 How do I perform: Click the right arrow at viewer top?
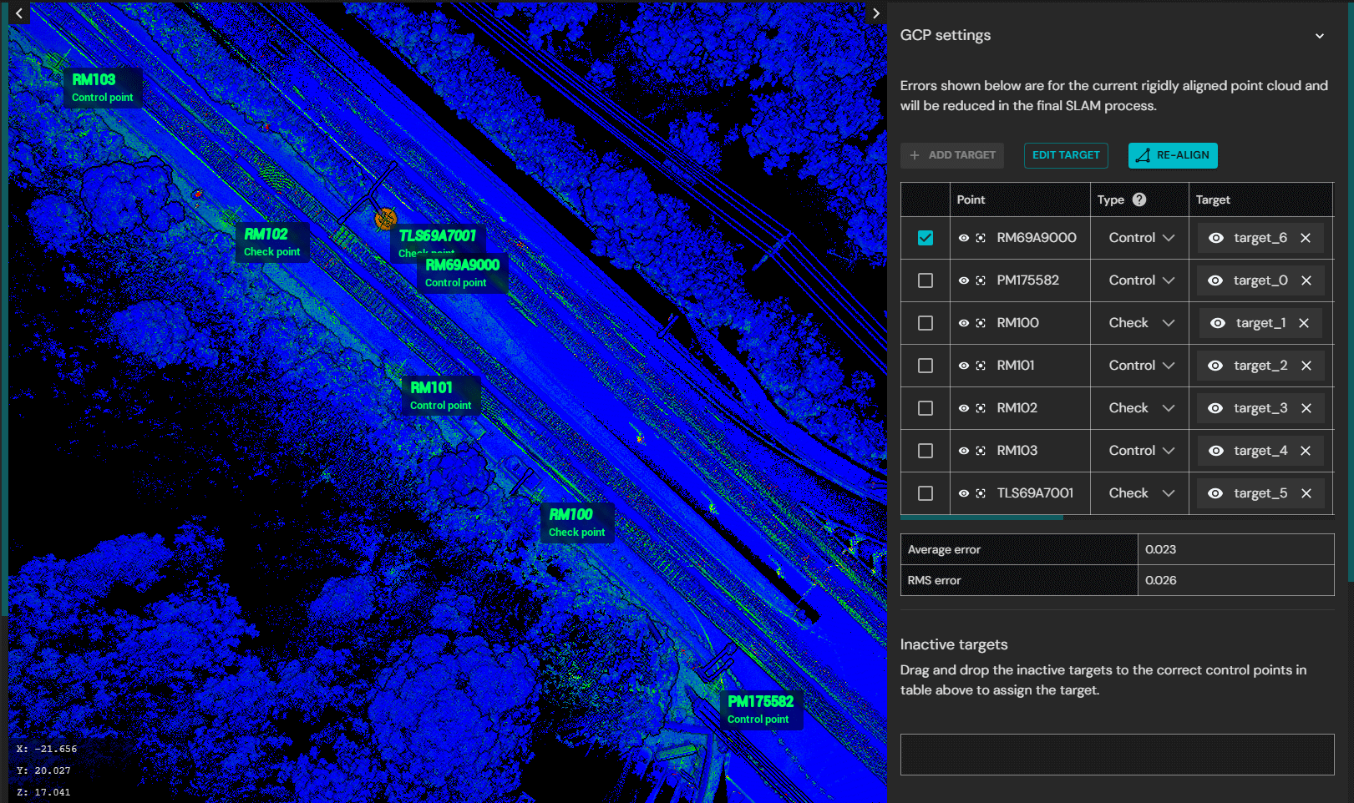point(875,13)
